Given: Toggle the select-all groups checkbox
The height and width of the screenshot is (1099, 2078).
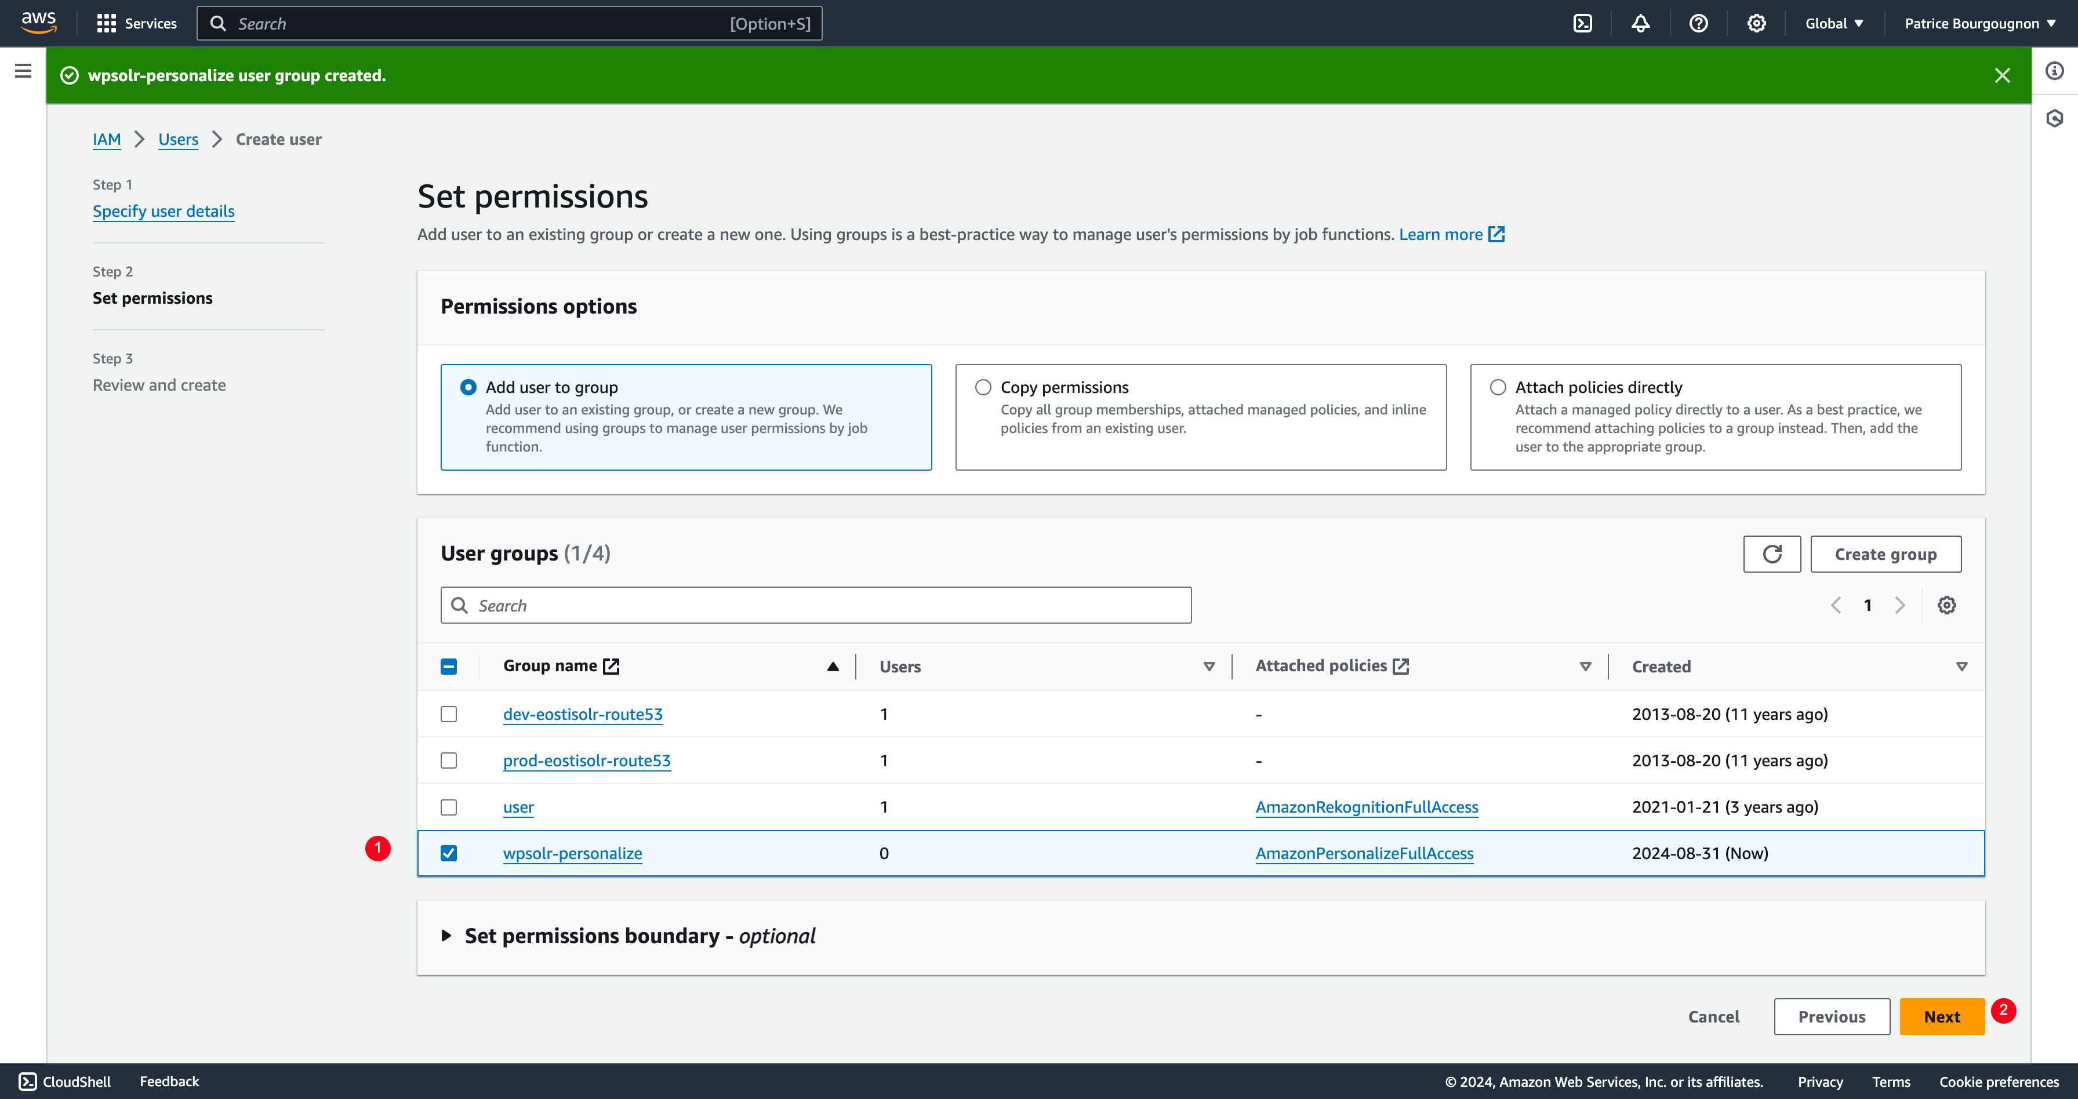Looking at the screenshot, I should pos(449,667).
